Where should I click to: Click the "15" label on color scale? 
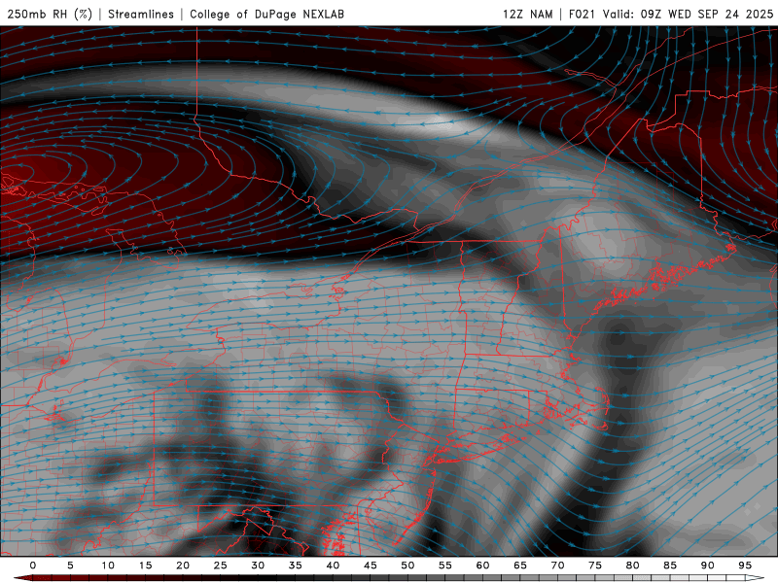click(145, 566)
